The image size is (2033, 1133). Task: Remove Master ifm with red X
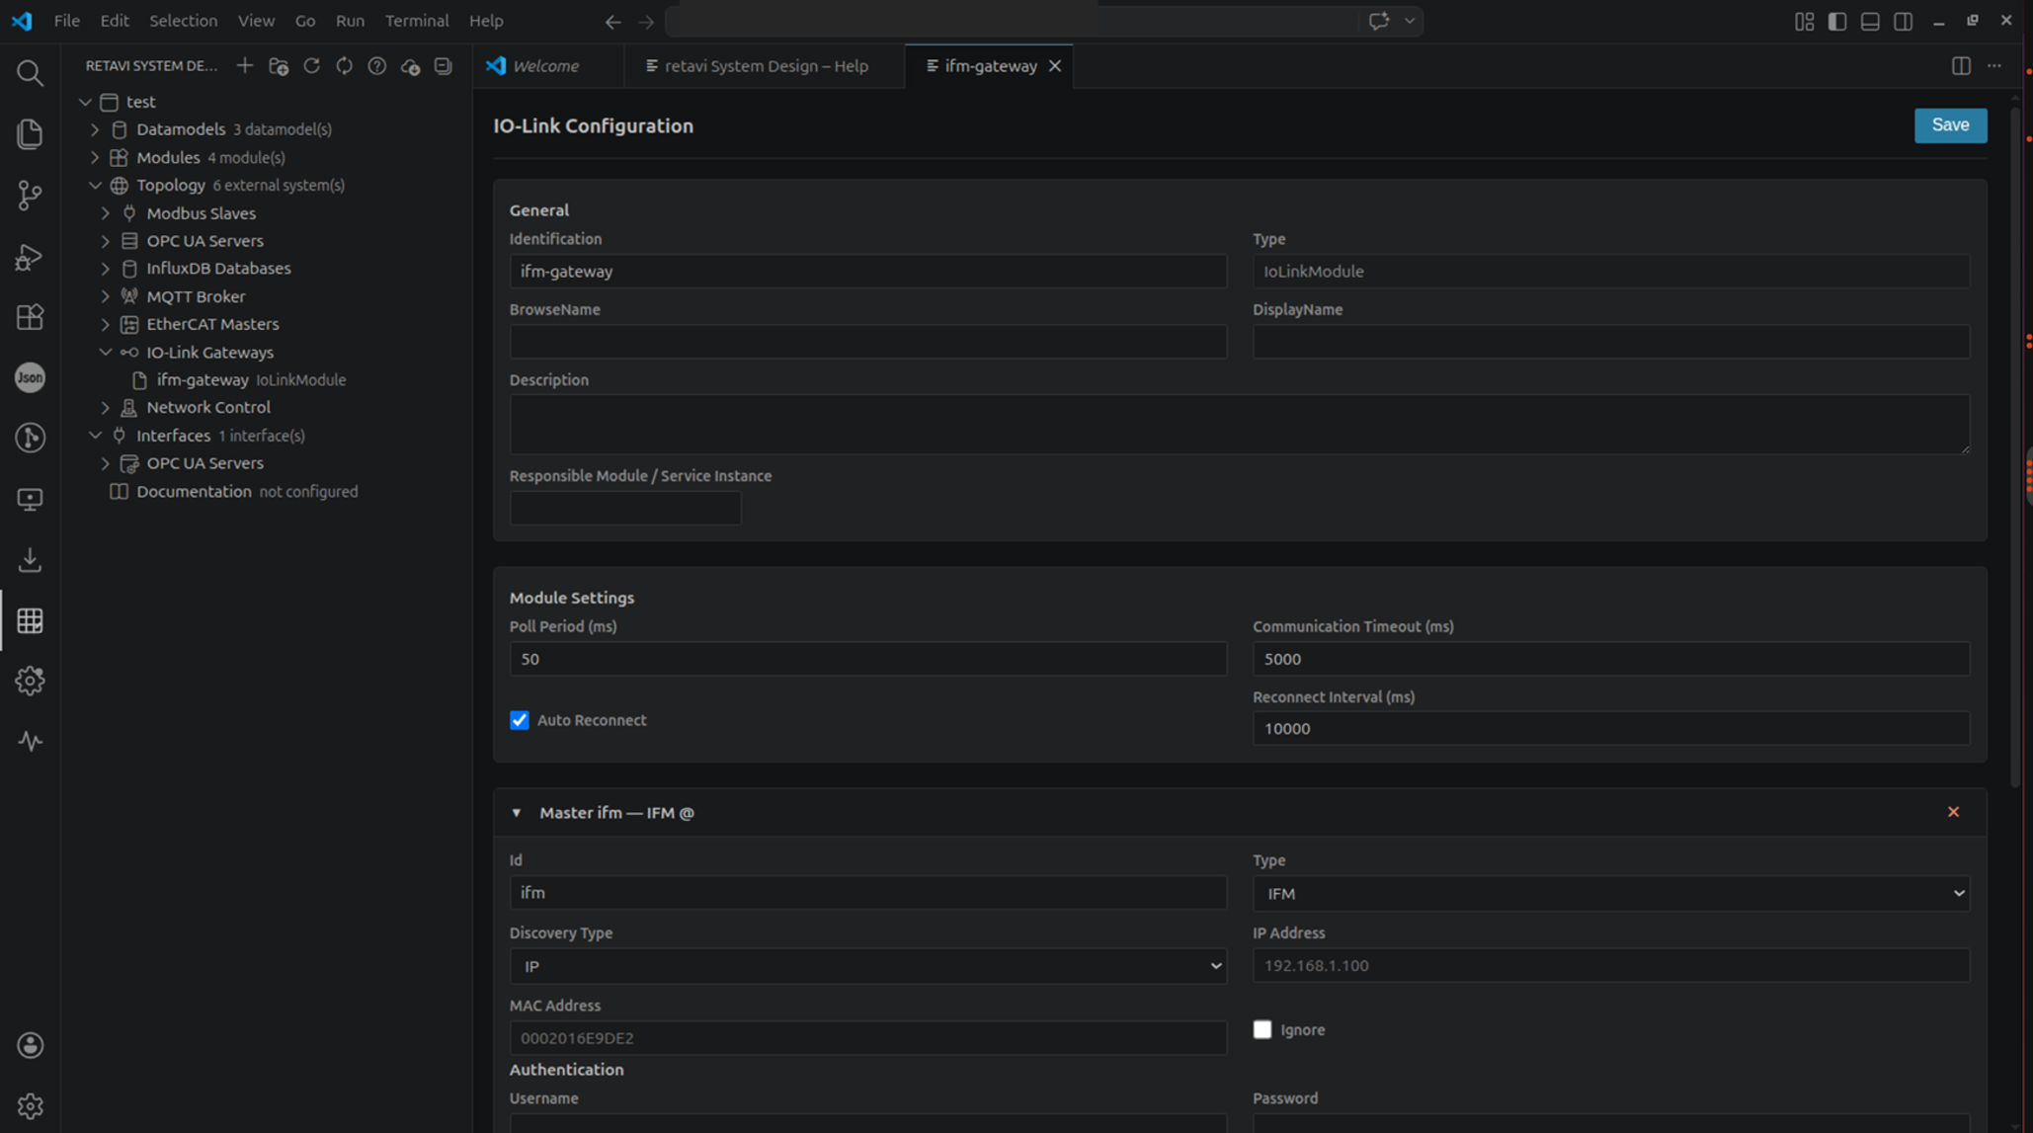coord(1953,812)
